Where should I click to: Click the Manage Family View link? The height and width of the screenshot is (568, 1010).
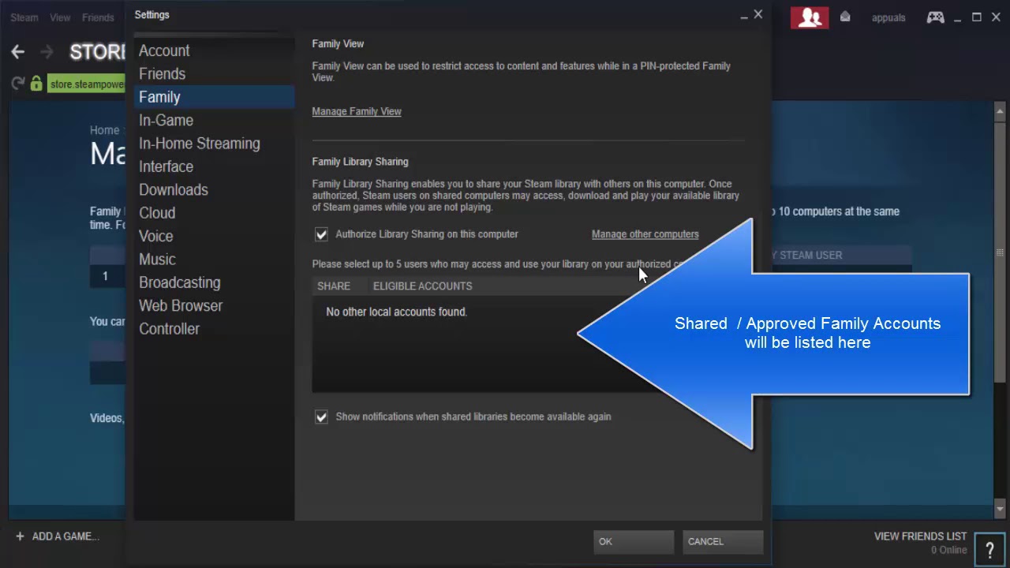point(357,111)
